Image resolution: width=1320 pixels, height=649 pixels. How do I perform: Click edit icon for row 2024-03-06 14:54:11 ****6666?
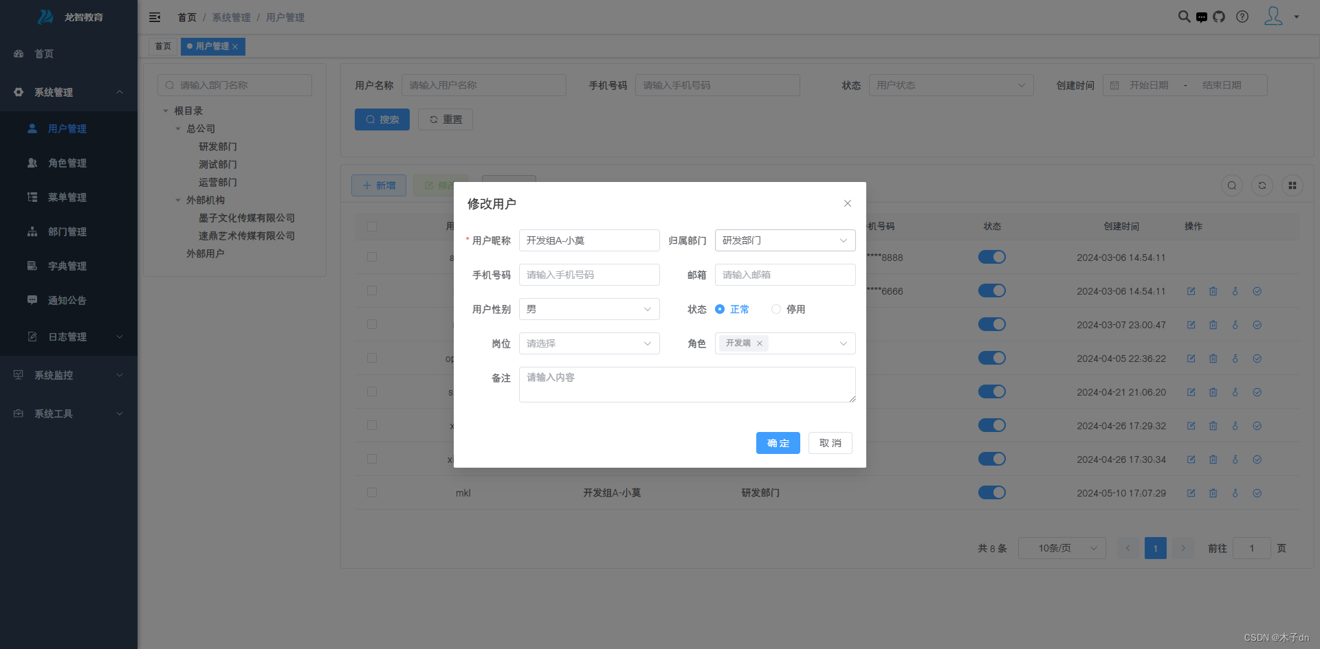1191,291
